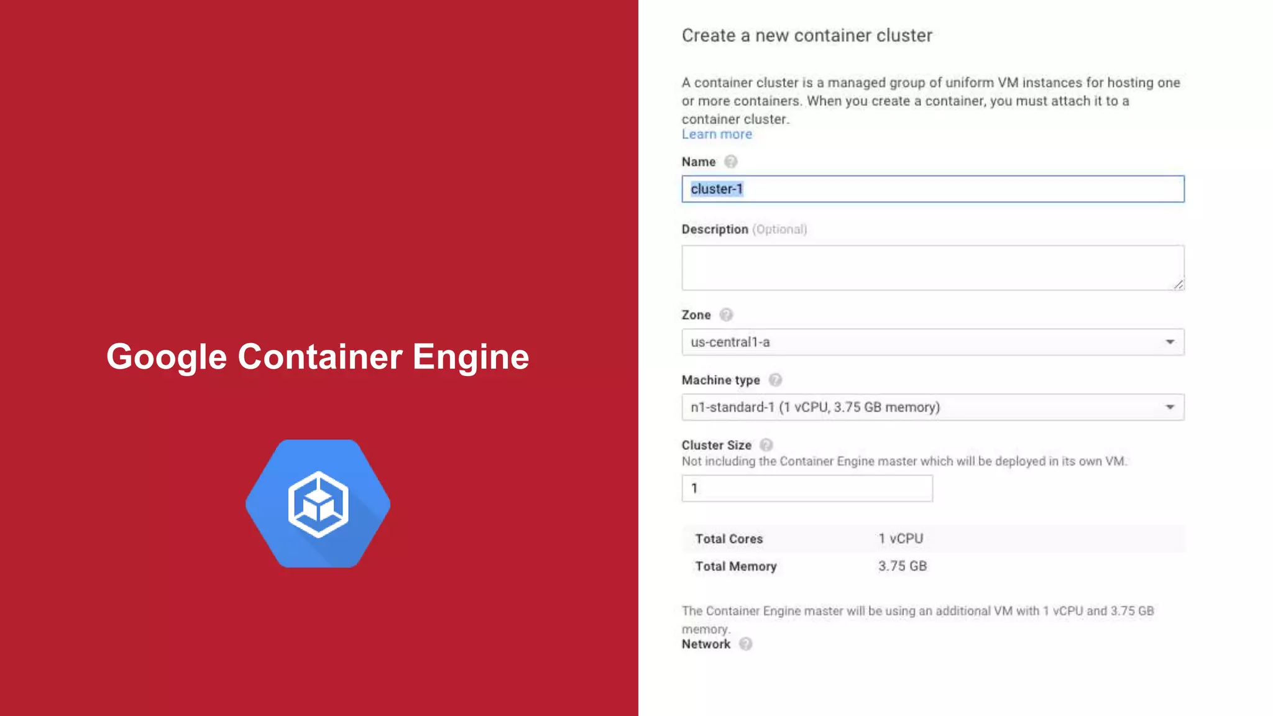
Task: Click the Google Container Engine slide title
Action: 318,357
